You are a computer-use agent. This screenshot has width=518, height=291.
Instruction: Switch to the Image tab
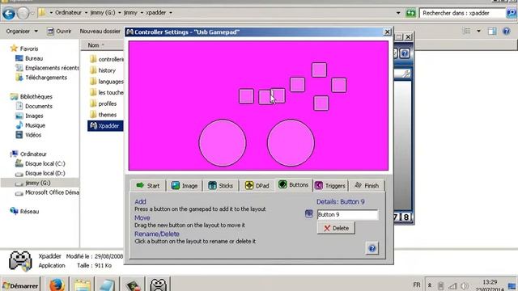[x=185, y=185]
